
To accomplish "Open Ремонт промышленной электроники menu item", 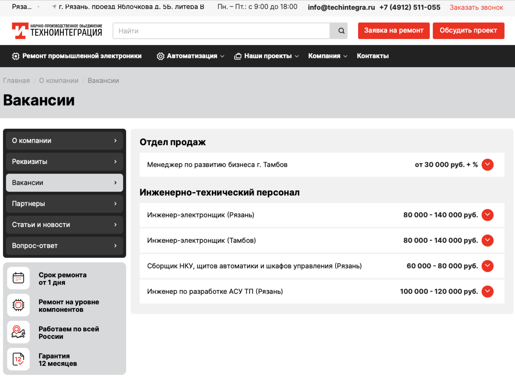I will click(x=77, y=56).
